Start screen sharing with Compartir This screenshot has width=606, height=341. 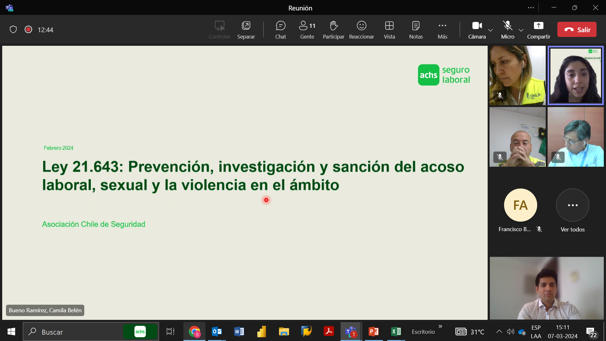click(x=538, y=29)
